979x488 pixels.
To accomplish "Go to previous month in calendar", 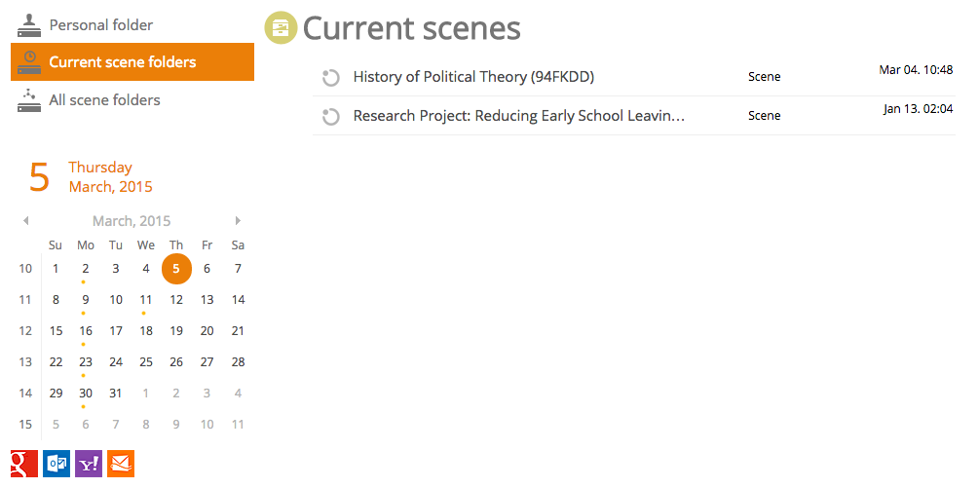I will point(25,220).
